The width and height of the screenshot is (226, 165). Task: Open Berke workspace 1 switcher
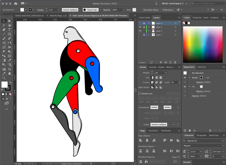click(x=175, y=3)
